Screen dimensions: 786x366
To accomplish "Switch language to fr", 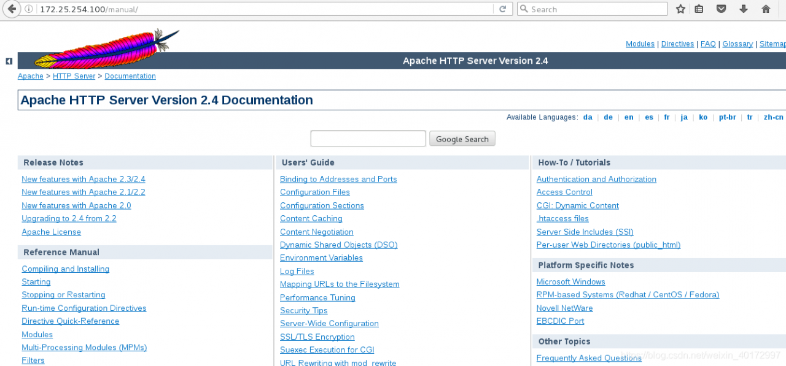I will point(667,117).
